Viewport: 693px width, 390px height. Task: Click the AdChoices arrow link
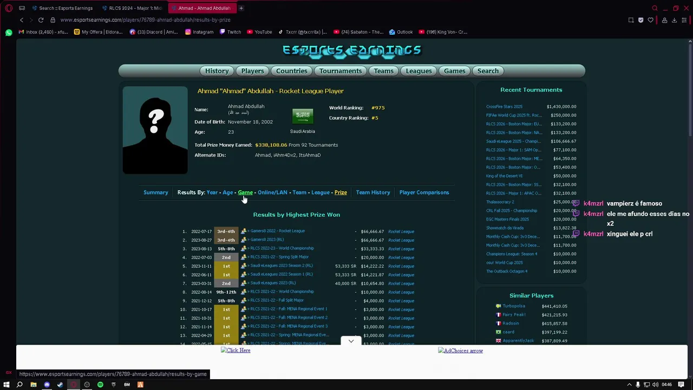click(x=460, y=351)
